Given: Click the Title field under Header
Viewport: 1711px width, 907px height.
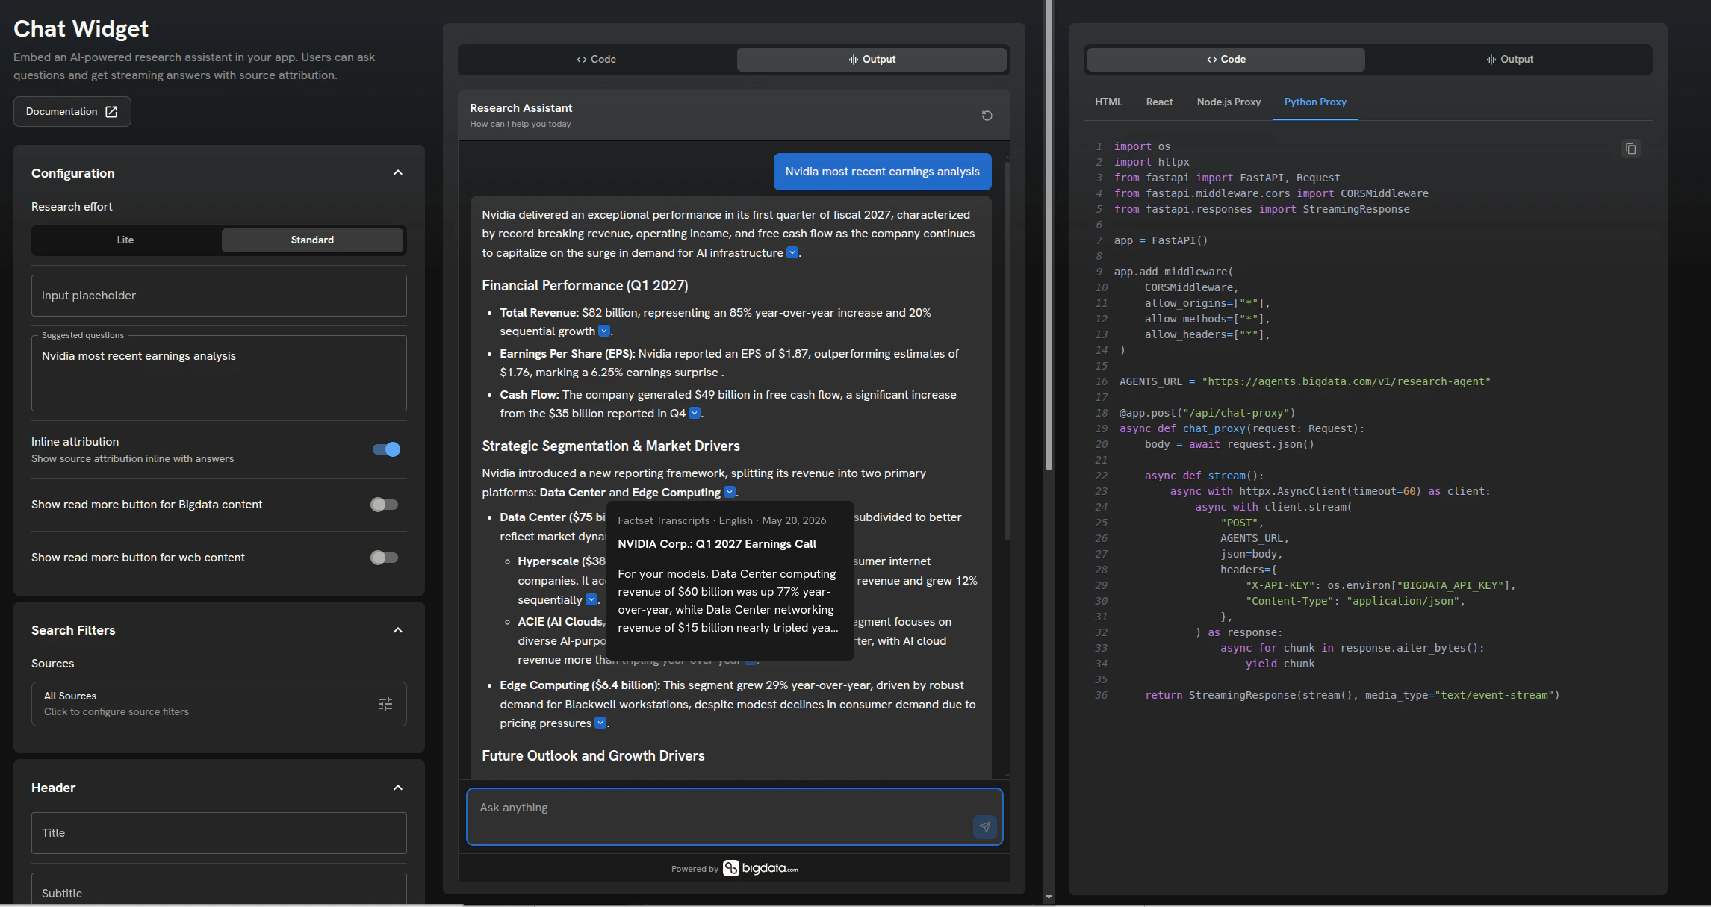Looking at the screenshot, I should pyautogui.click(x=219, y=833).
